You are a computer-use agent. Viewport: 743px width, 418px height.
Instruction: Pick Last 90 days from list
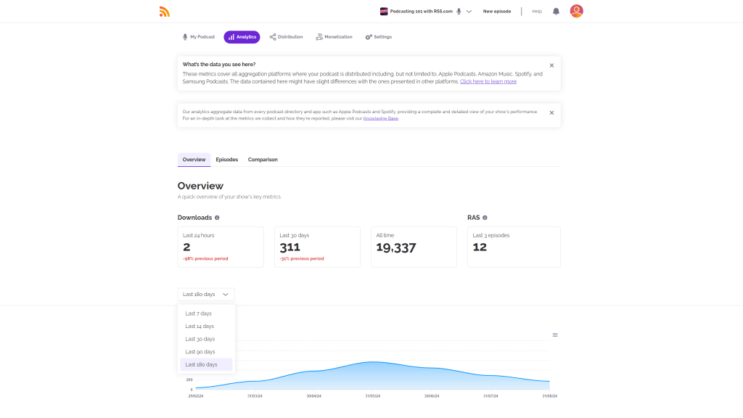[x=200, y=352]
